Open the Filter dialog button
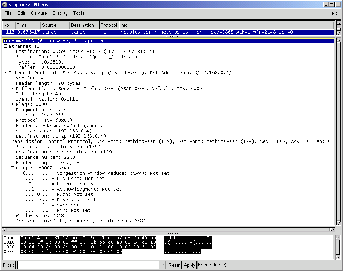The image size is (343, 271). [8, 265]
